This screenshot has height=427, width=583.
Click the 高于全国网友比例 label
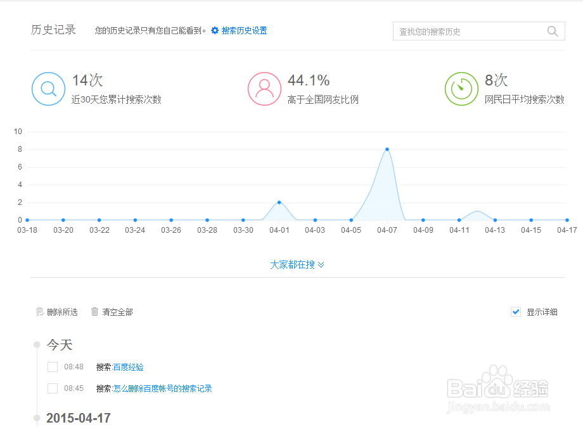pyautogui.click(x=323, y=99)
